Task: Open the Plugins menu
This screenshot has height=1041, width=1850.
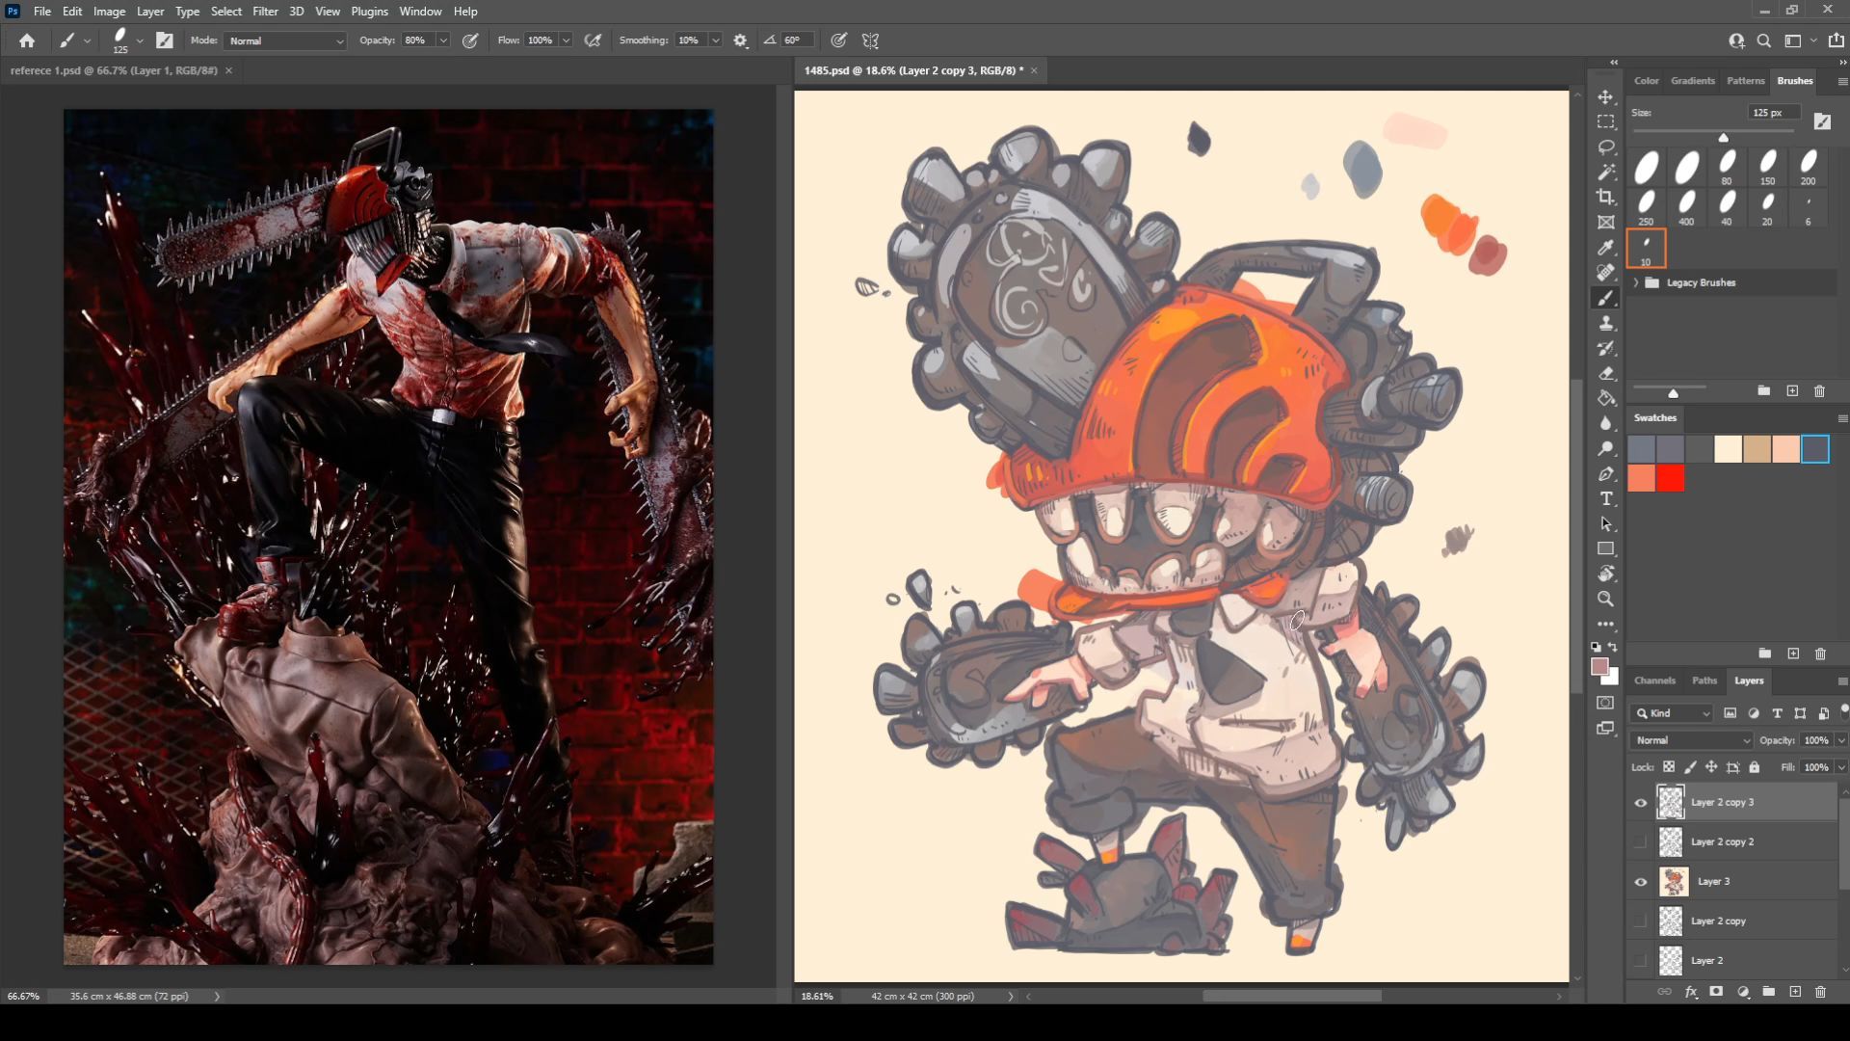Action: (x=369, y=12)
